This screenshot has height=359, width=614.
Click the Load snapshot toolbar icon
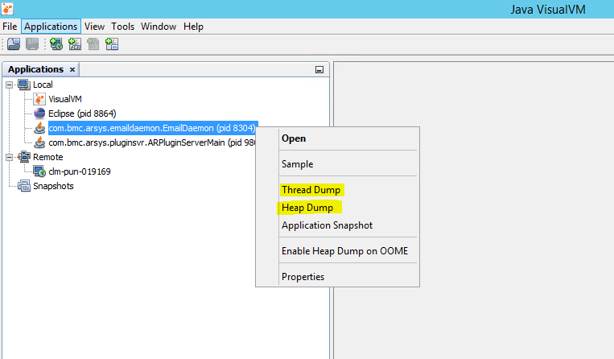coord(14,44)
